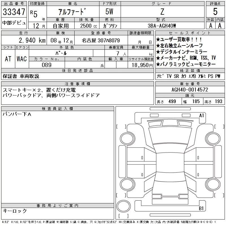Click the メーカーナビ、BSM、TSS、TV line
The image size is (226, 226).
186,58
